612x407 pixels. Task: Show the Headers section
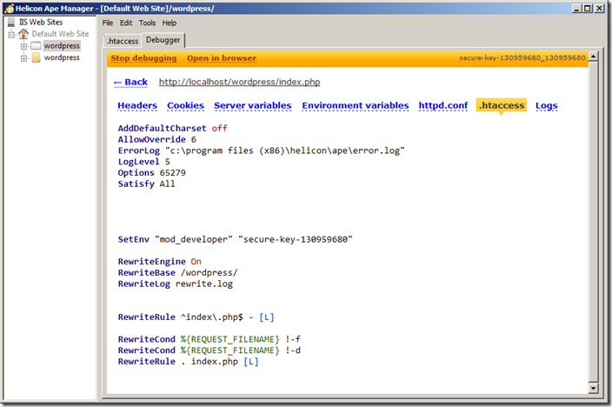137,105
